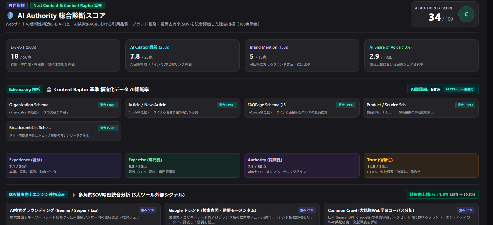Click the 多角的SOV精密統合分析 heading
The image size is (493, 225).
pos(132,195)
